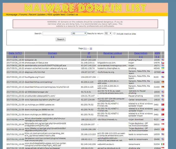Go to results page 1
This screenshot has height=149, width=176.
pos(86,48)
